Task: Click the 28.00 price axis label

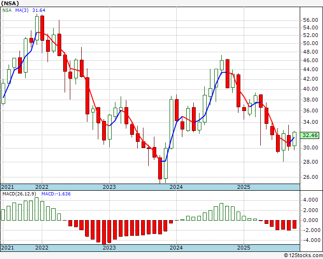Action: (311, 162)
